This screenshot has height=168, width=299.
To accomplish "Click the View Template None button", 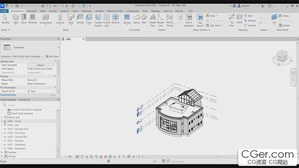I will (x=40, y=65).
